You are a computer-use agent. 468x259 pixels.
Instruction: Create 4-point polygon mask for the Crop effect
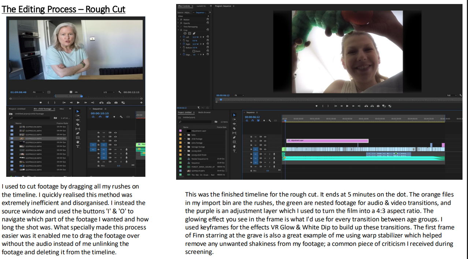click(190, 33)
